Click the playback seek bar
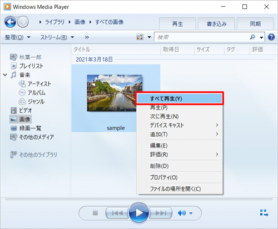The image size is (278, 229). tap(139, 200)
